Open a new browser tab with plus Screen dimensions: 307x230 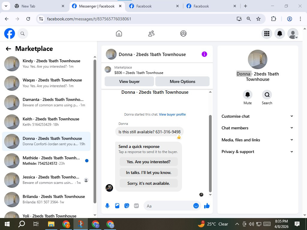click(245, 6)
